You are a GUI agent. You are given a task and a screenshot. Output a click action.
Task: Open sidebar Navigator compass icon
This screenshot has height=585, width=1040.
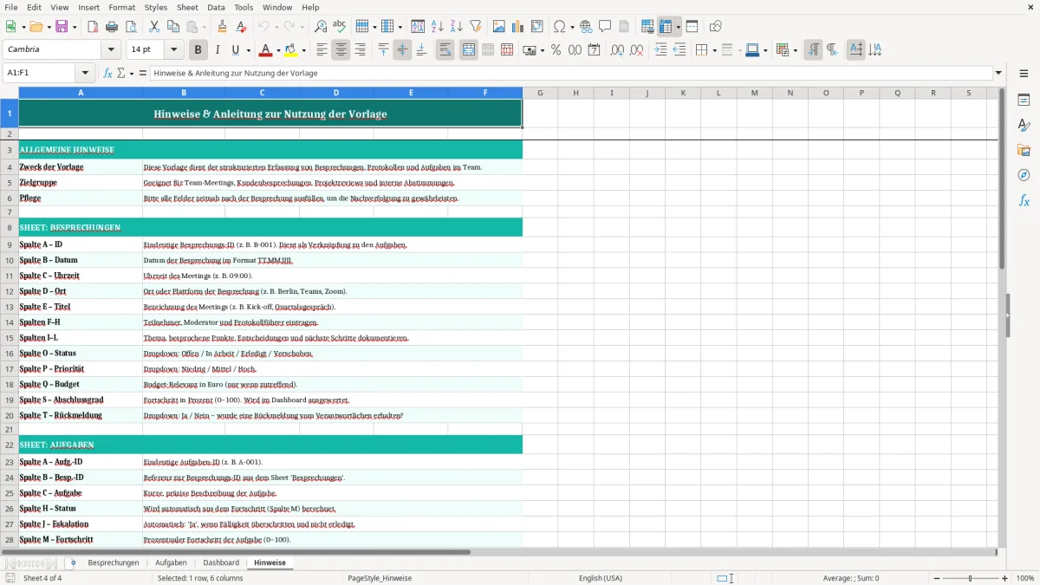[x=1024, y=175]
